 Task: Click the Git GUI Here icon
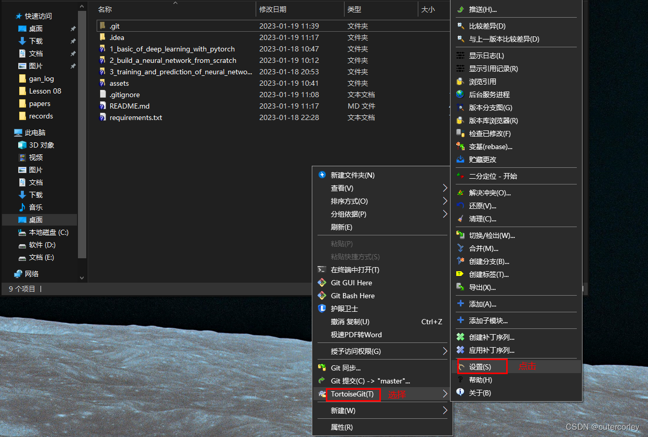(322, 283)
